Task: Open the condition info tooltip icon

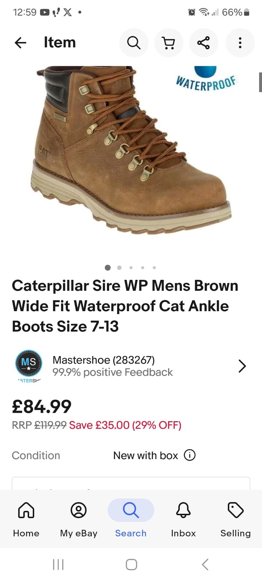Action: coord(190,455)
